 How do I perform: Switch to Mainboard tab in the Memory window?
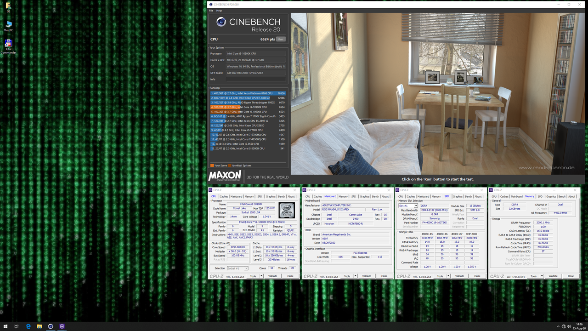click(517, 196)
